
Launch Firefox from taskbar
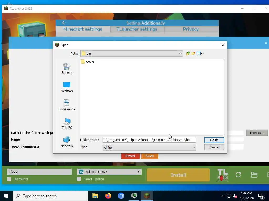coord(108,196)
